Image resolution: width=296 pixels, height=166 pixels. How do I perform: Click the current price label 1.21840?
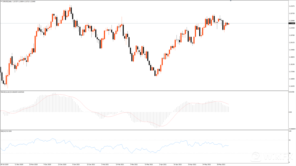point(292,23)
